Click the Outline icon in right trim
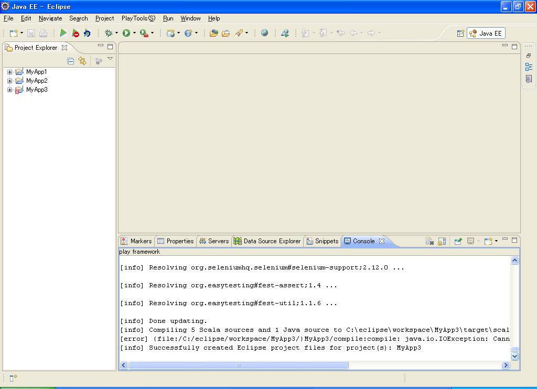 pyautogui.click(x=529, y=67)
